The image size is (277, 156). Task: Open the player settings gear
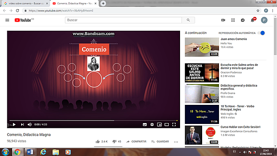152,124
